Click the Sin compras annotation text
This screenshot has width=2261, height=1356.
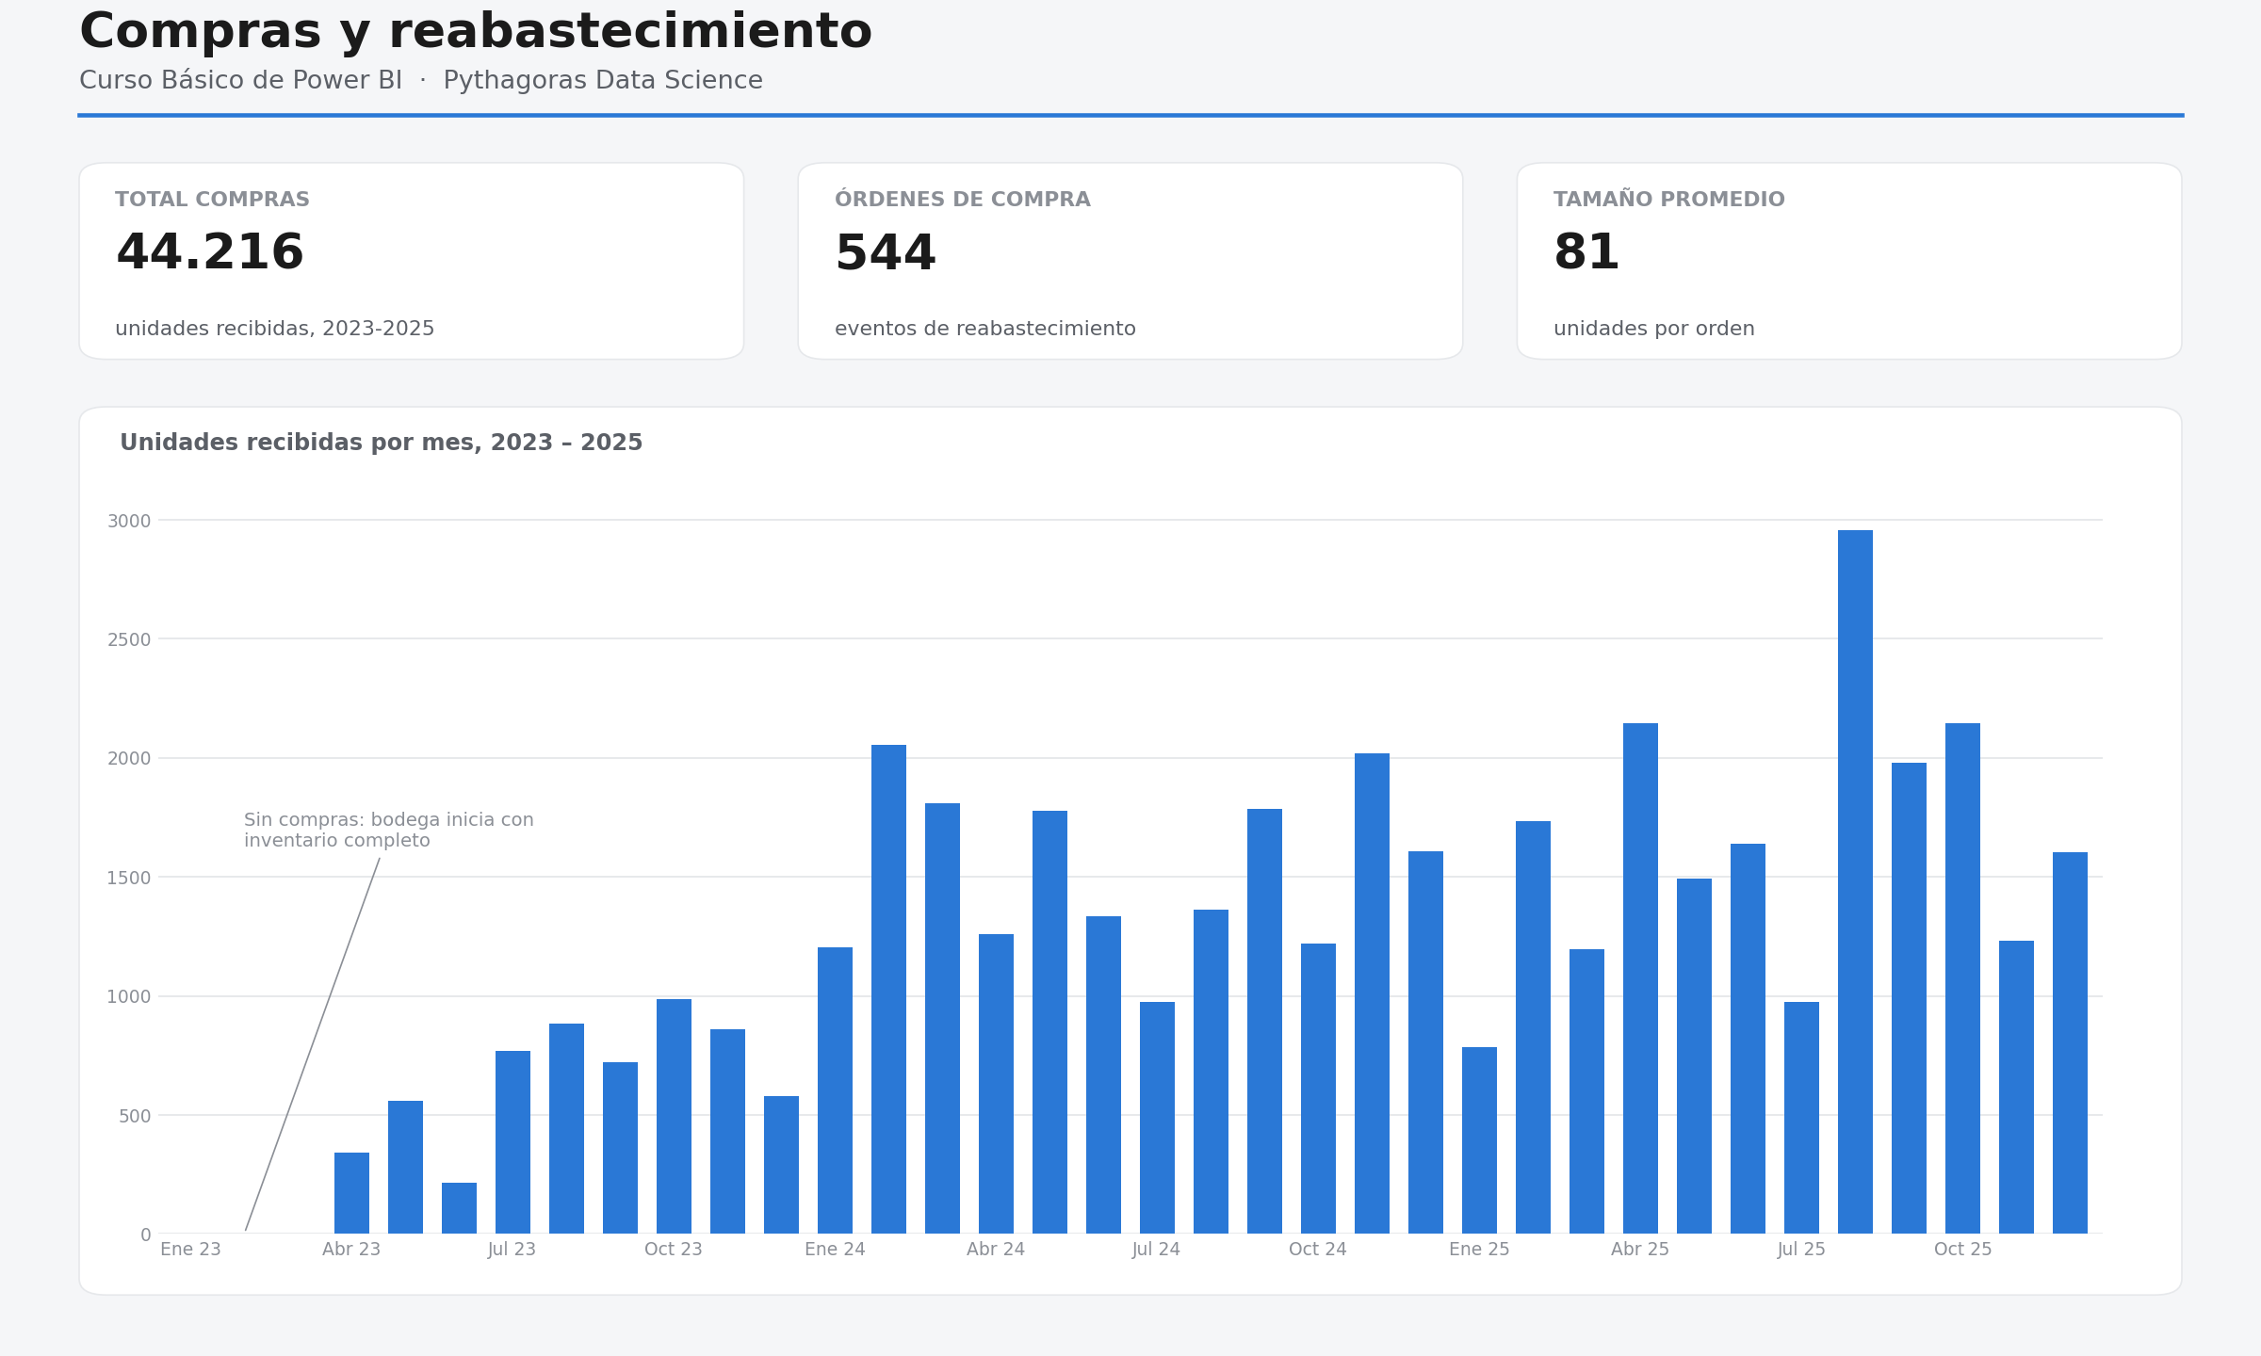388,831
